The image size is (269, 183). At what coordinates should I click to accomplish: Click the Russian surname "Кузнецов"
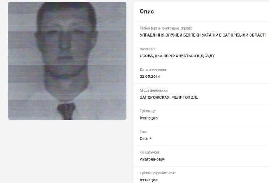149,180
